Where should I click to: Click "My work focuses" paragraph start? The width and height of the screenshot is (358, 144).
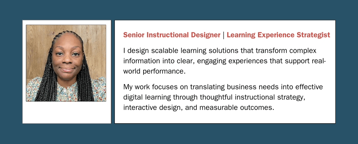(143, 87)
